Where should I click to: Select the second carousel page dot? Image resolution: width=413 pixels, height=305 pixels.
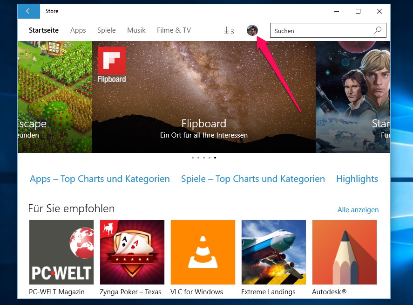tap(198, 158)
